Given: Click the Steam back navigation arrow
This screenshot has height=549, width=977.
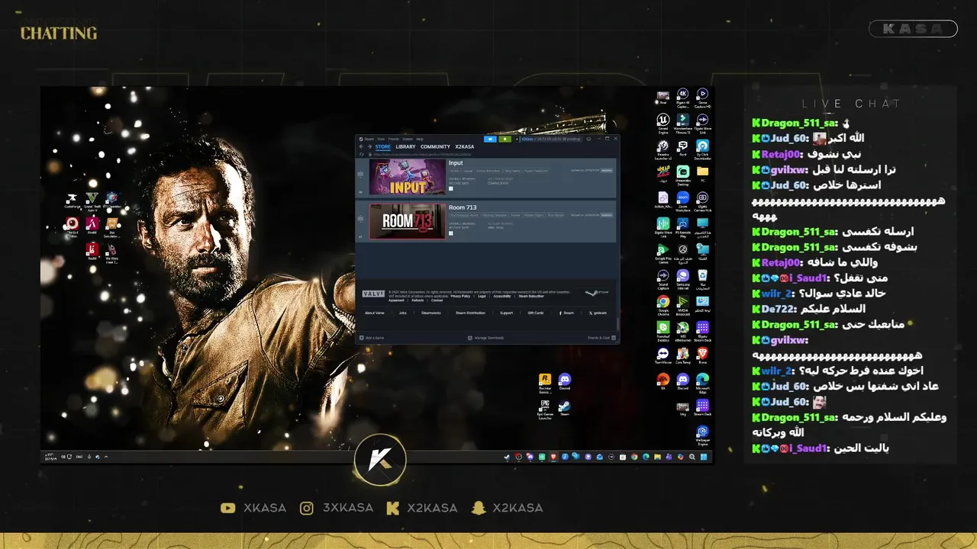Looking at the screenshot, I should 361,146.
